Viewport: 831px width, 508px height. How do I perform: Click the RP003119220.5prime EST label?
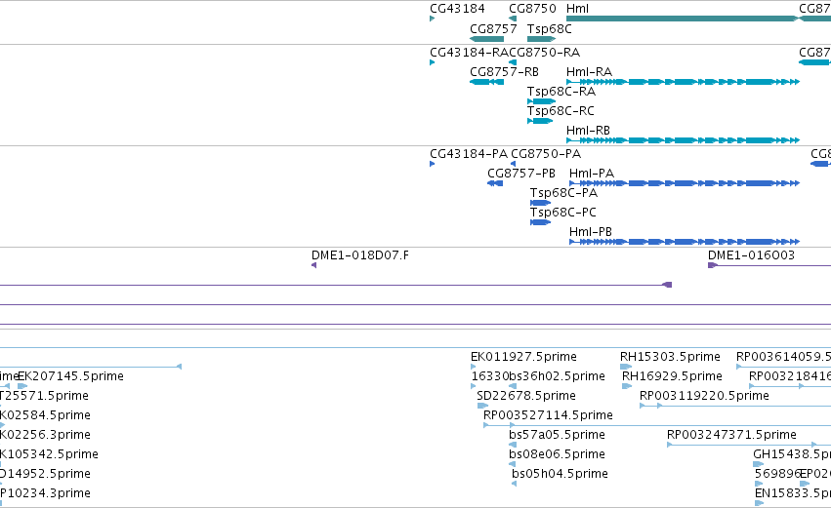click(x=704, y=396)
